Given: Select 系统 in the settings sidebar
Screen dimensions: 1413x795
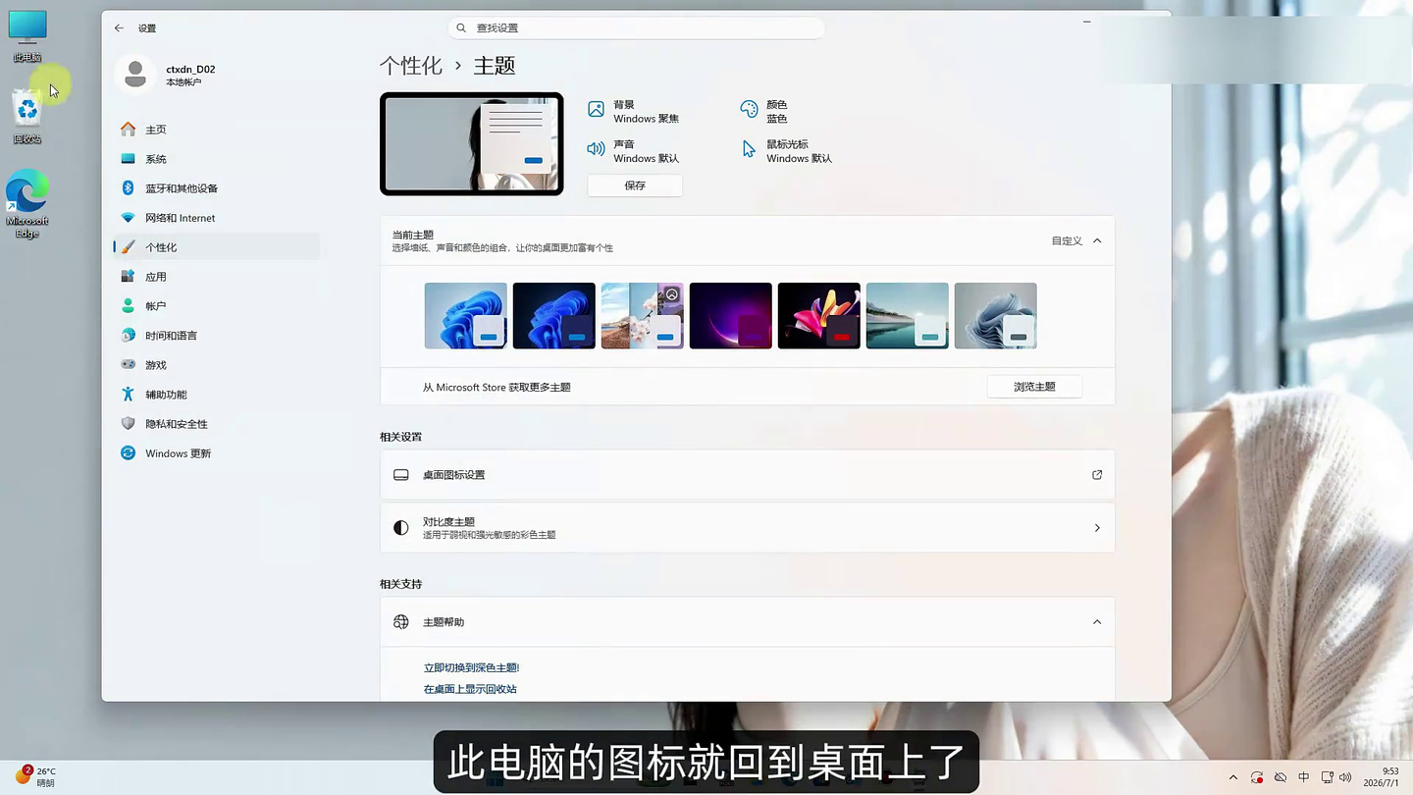Looking at the screenshot, I should coord(217,159).
